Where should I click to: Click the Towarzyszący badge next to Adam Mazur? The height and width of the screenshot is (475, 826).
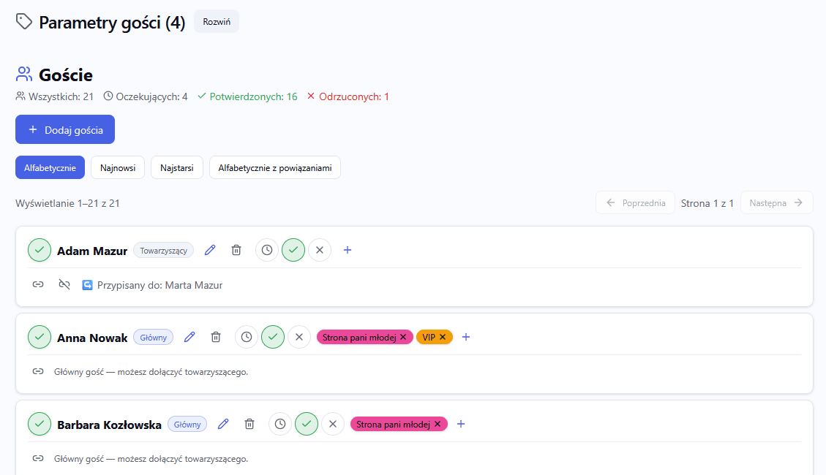click(163, 251)
